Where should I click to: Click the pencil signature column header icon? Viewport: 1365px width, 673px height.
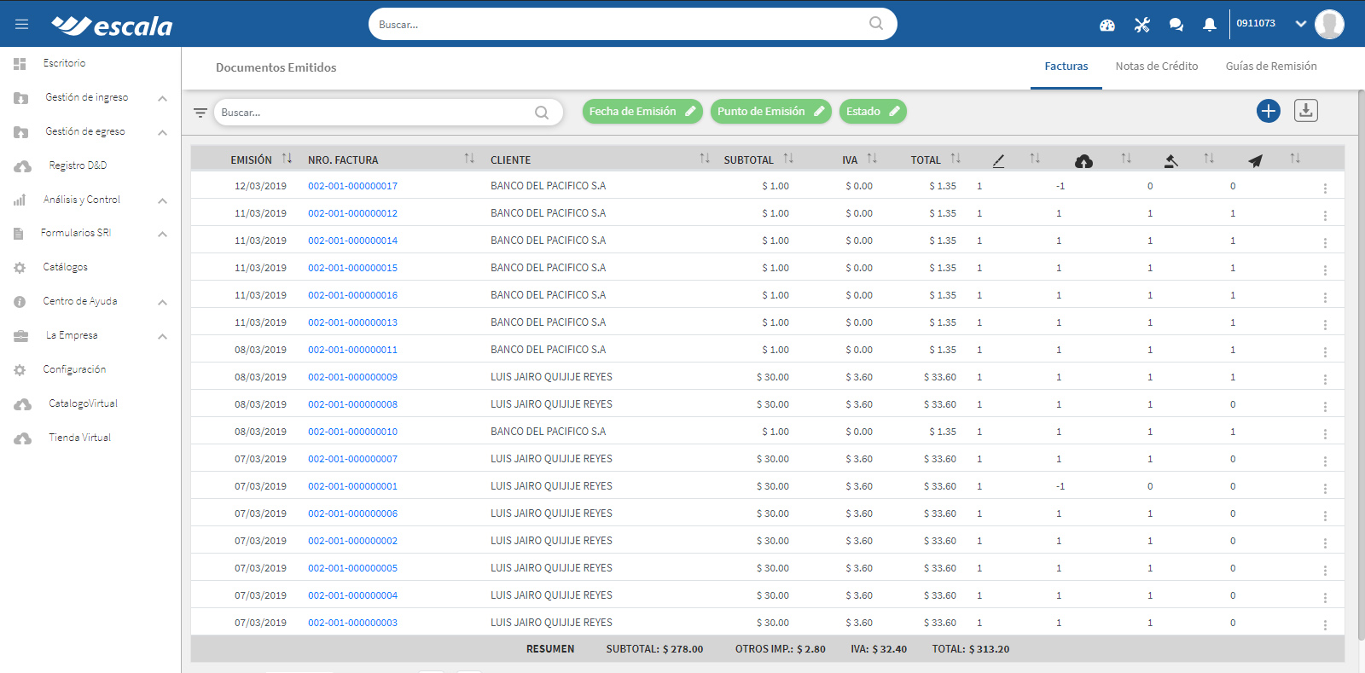998,160
